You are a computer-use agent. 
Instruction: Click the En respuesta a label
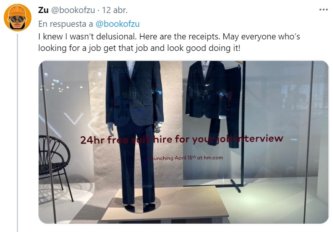point(66,24)
